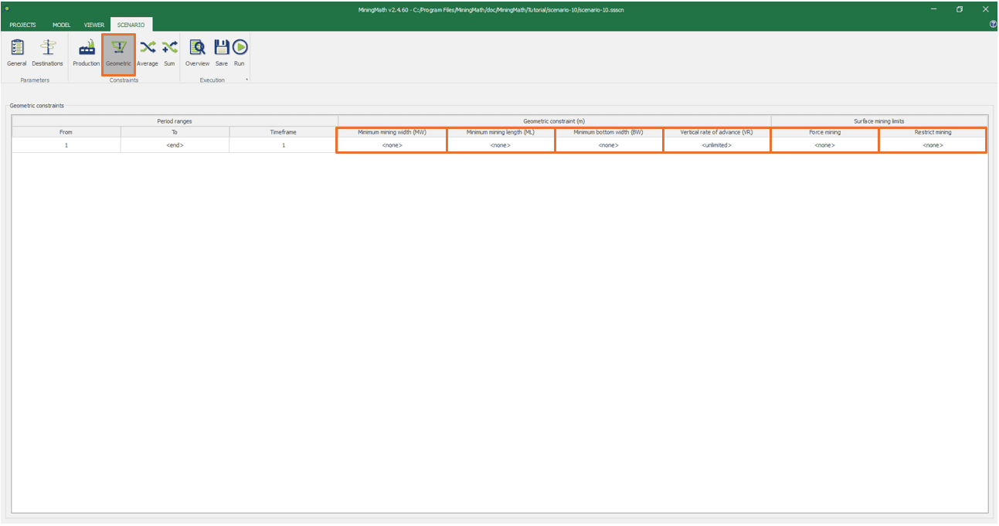Select the Restrict mining value cell

point(933,145)
